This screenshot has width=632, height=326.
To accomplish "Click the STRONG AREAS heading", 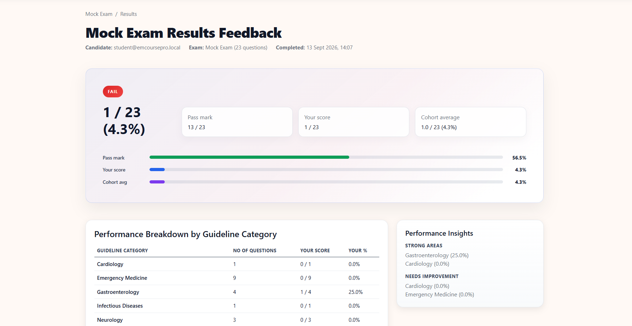I will [x=424, y=246].
